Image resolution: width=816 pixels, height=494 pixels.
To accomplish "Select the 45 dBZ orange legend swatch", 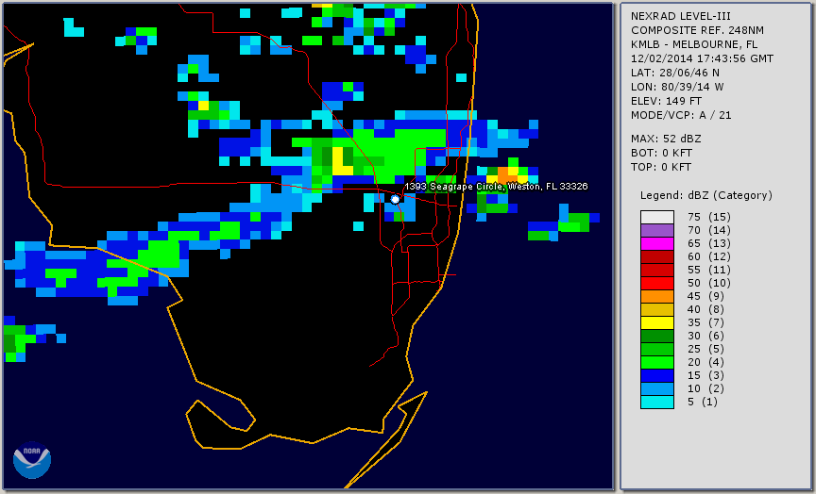I will click(x=657, y=296).
